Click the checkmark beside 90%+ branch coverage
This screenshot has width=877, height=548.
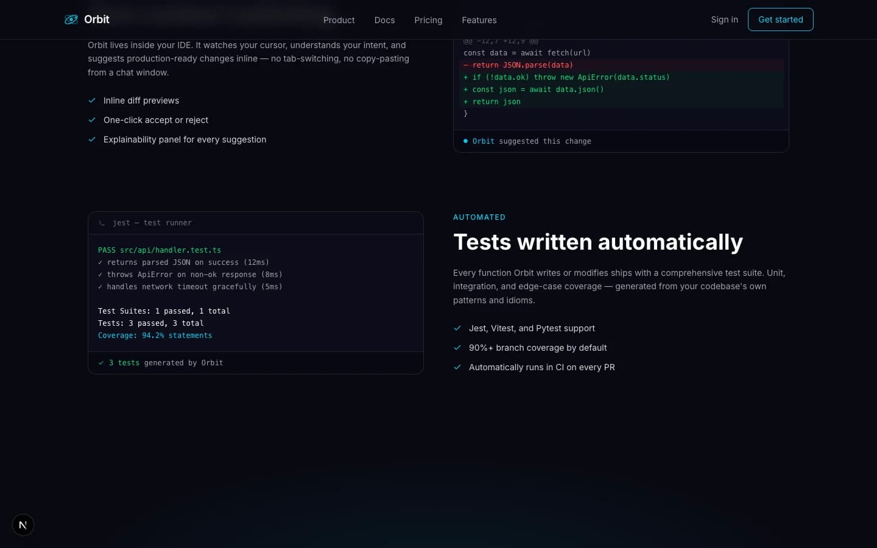pyautogui.click(x=457, y=348)
